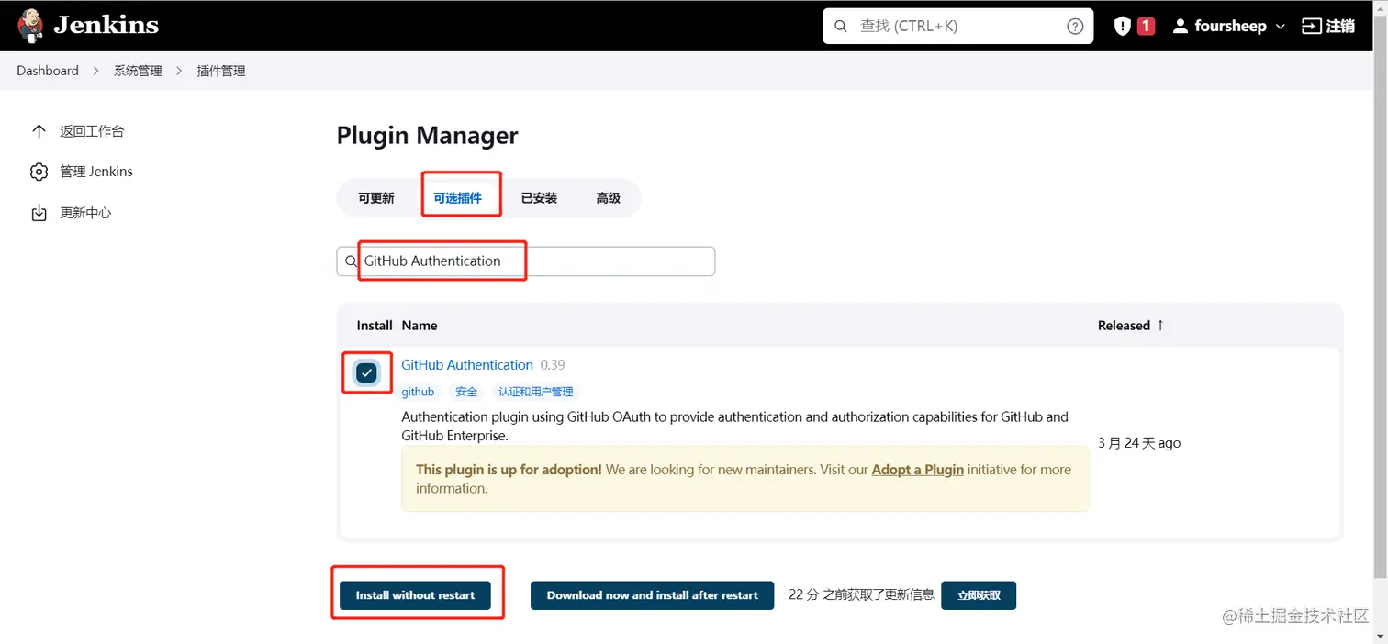Click the download icon for 更新中心

[x=39, y=213]
